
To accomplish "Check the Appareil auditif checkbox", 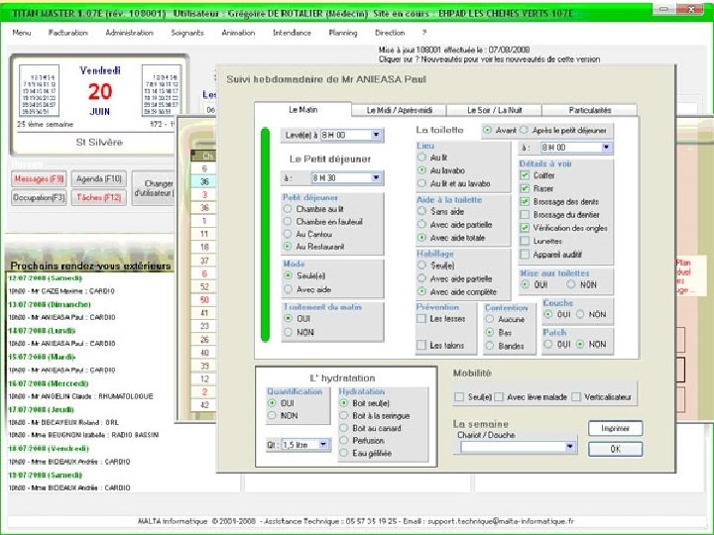I will pos(525,254).
